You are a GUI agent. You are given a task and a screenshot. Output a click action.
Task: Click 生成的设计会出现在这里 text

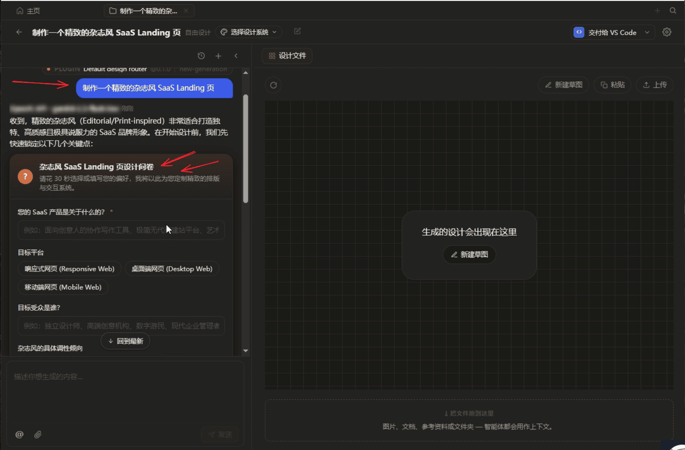click(x=469, y=232)
